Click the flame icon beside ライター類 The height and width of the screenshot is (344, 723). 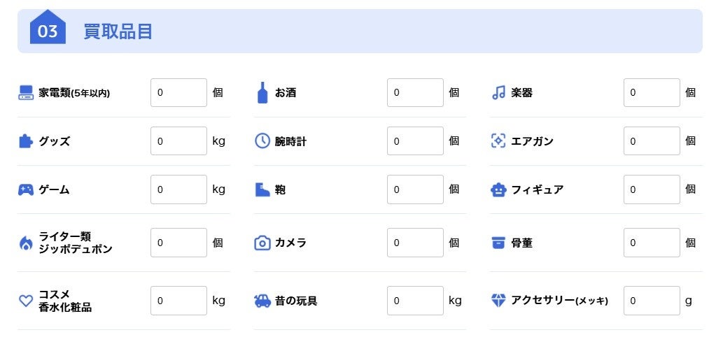pos(26,243)
